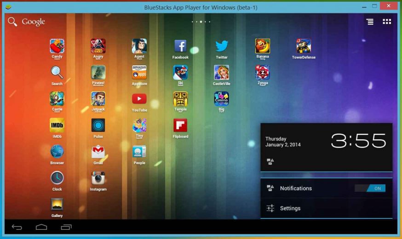Open the Agent Dash game

[x=139, y=46]
